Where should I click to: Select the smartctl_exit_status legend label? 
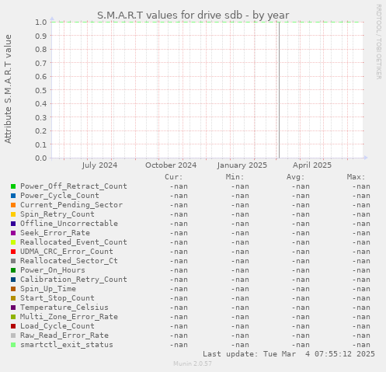pyautogui.click(x=67, y=345)
